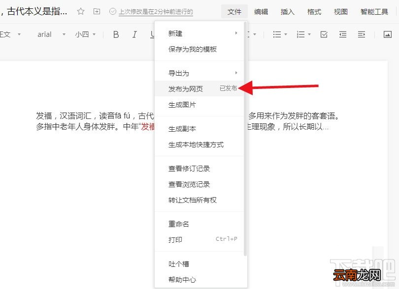Image resolution: width=399 pixels, height=289 pixels.
Task: Click the red 发福 word in document
Action: tap(148, 126)
